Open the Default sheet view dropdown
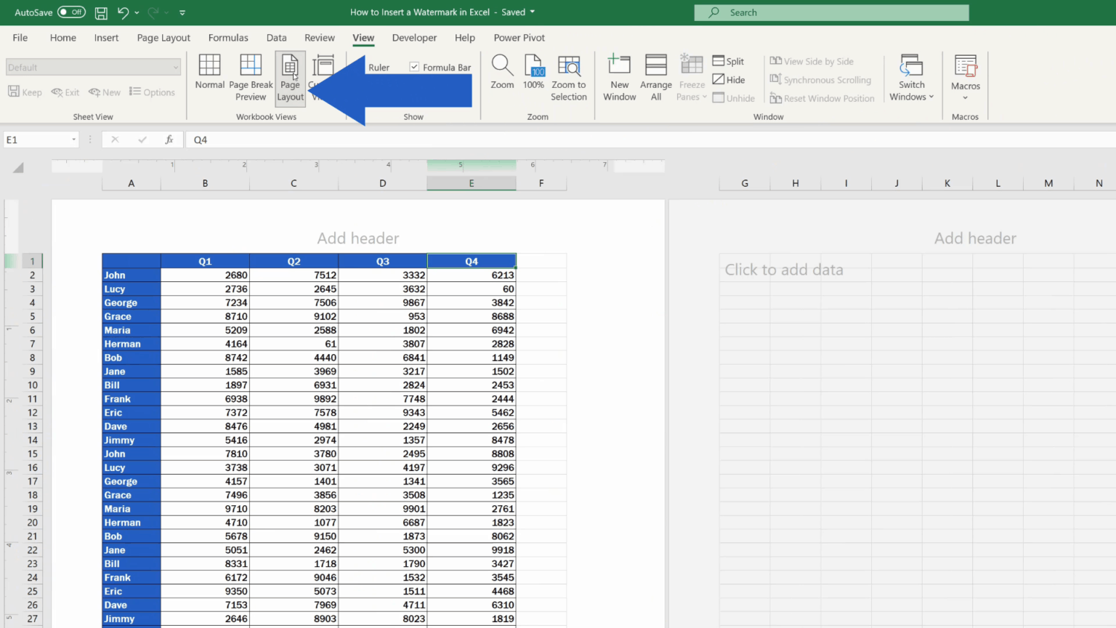 [x=92, y=67]
